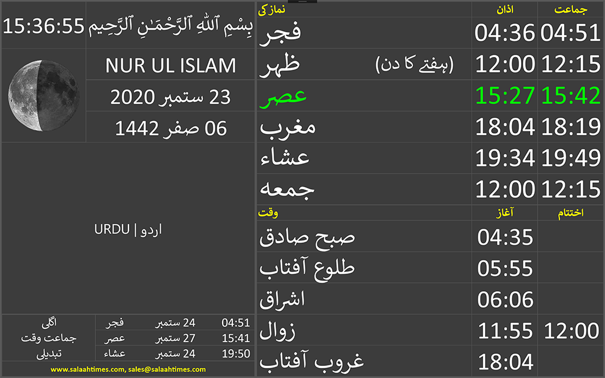Select the green Asr azan time 15:27
605x378 pixels.
point(505,96)
